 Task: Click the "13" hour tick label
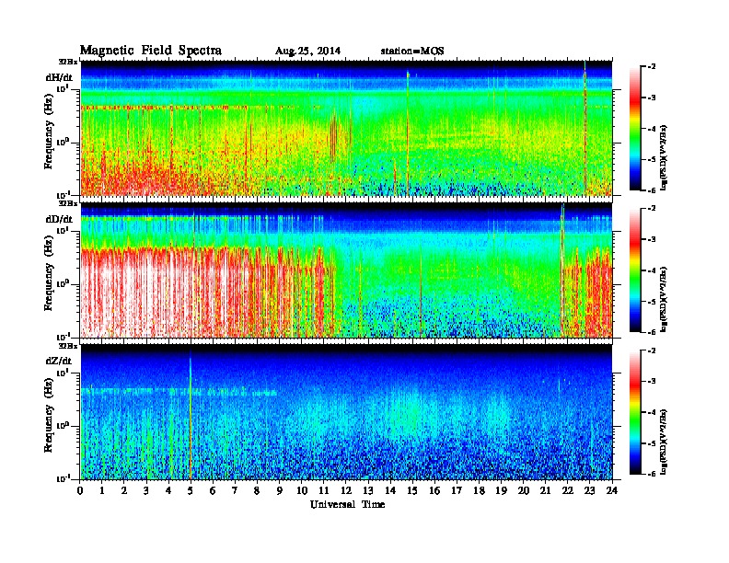[x=368, y=491]
